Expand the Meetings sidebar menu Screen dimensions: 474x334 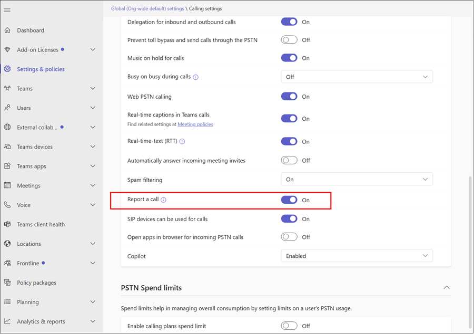click(93, 186)
